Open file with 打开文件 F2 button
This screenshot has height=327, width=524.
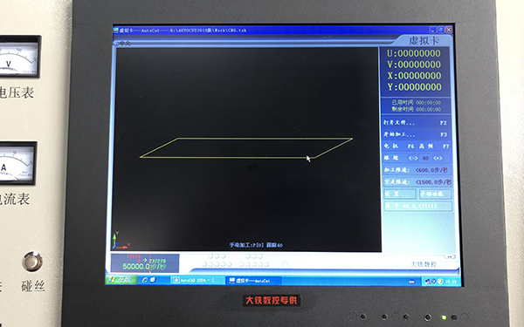(x=416, y=123)
